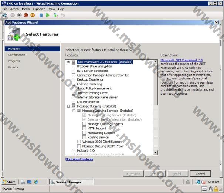Image resolution: width=224 pixels, height=193 pixels.
Task: Open the Clipboard menu
Action: point(39,9)
